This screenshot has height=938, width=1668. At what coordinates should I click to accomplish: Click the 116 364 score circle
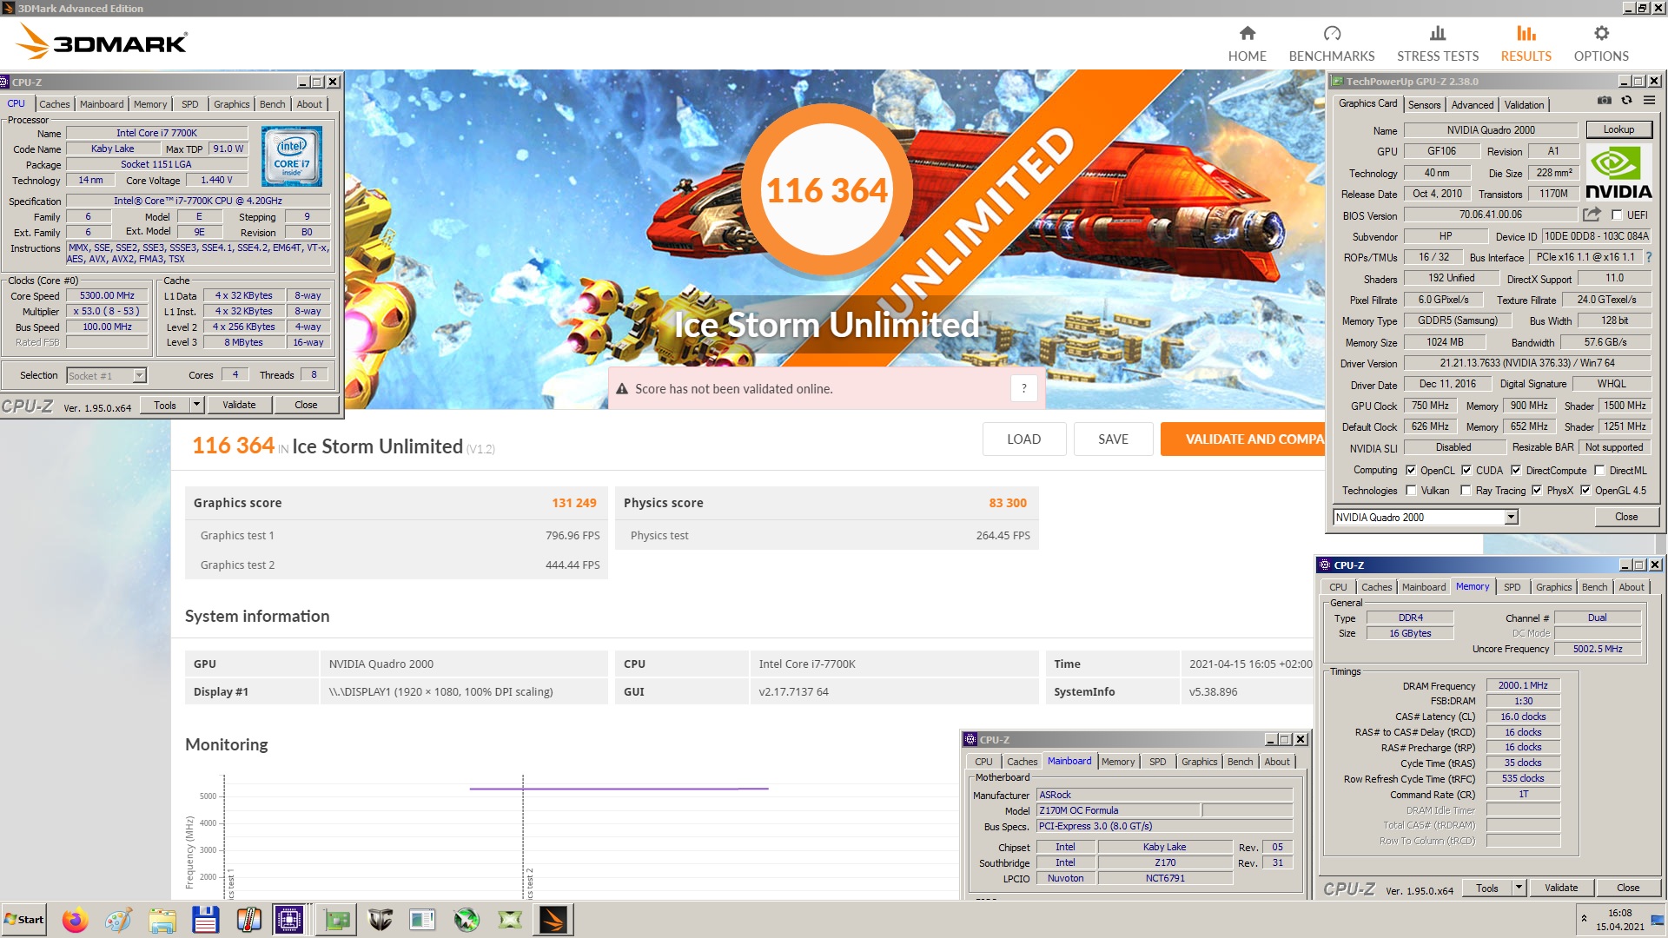pos(826,189)
